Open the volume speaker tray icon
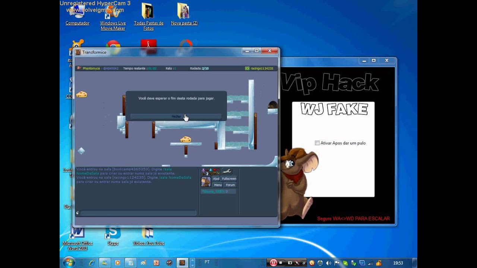 coord(328,263)
